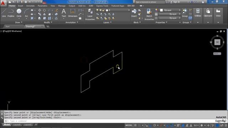This screenshot has height=128, width=228.
Task: Click the Erase tool in Modify panel
Action: (x=56, y=10)
